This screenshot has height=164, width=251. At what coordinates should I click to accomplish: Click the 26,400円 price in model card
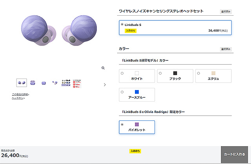tap(218, 31)
